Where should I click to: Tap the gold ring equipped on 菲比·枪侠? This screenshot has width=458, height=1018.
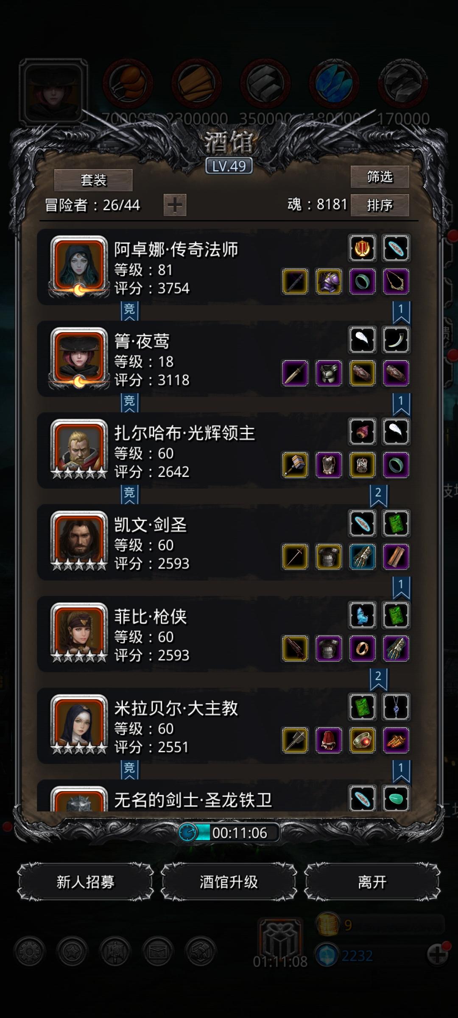click(x=362, y=648)
